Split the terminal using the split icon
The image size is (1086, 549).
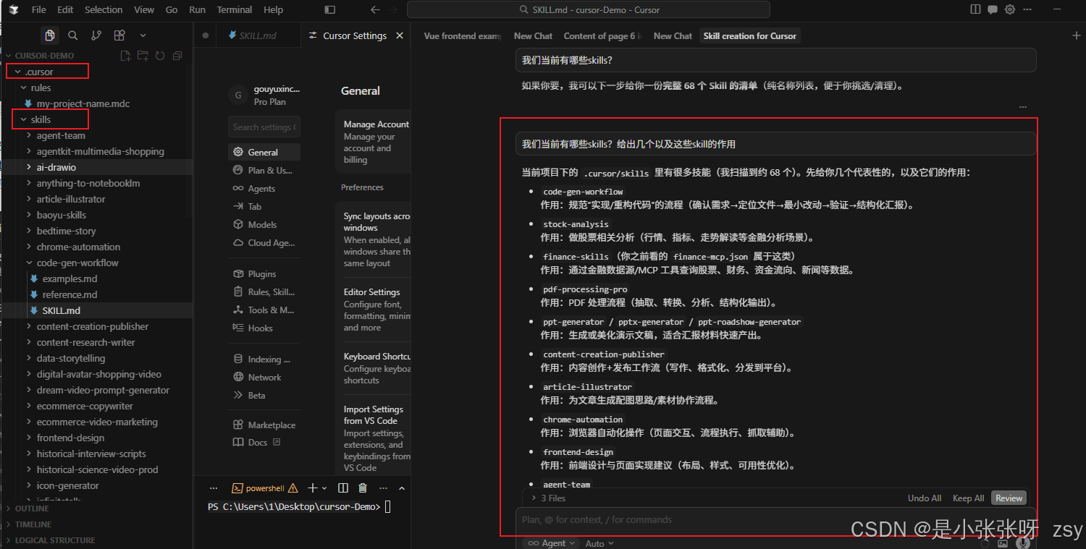342,488
